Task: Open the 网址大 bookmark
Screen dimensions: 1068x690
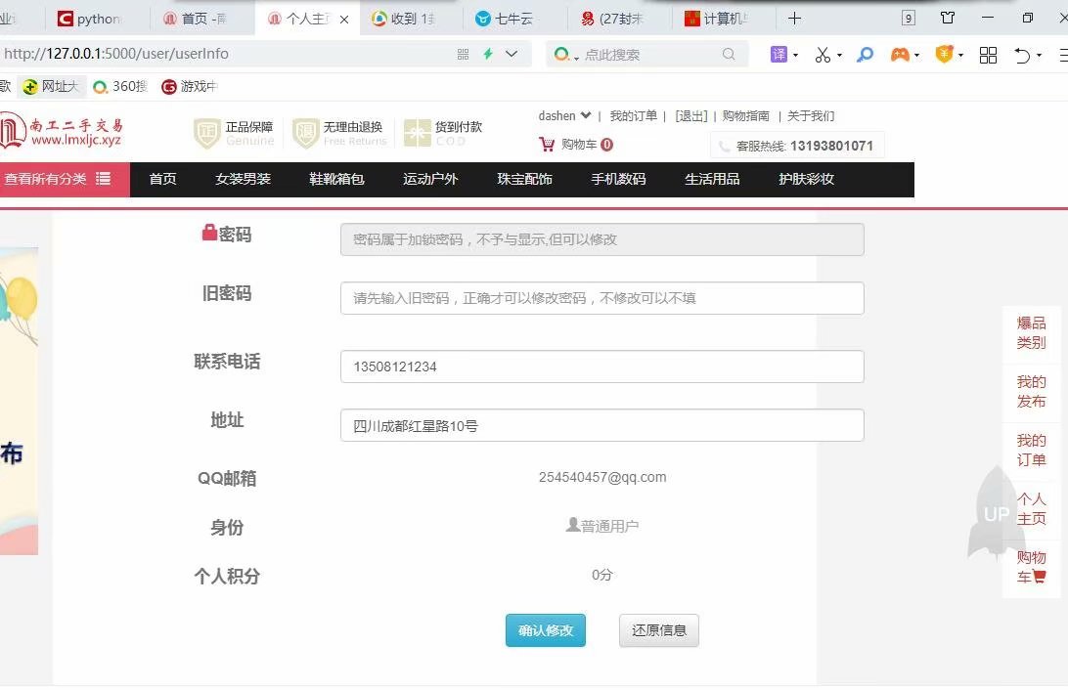Action: (x=51, y=86)
